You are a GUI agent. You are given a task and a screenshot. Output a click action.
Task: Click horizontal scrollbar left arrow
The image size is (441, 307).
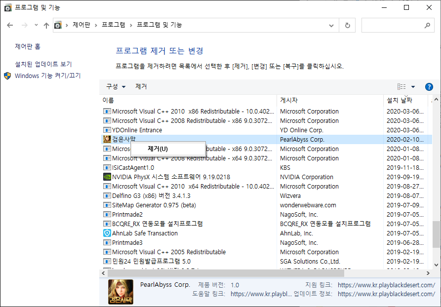pos(104,273)
